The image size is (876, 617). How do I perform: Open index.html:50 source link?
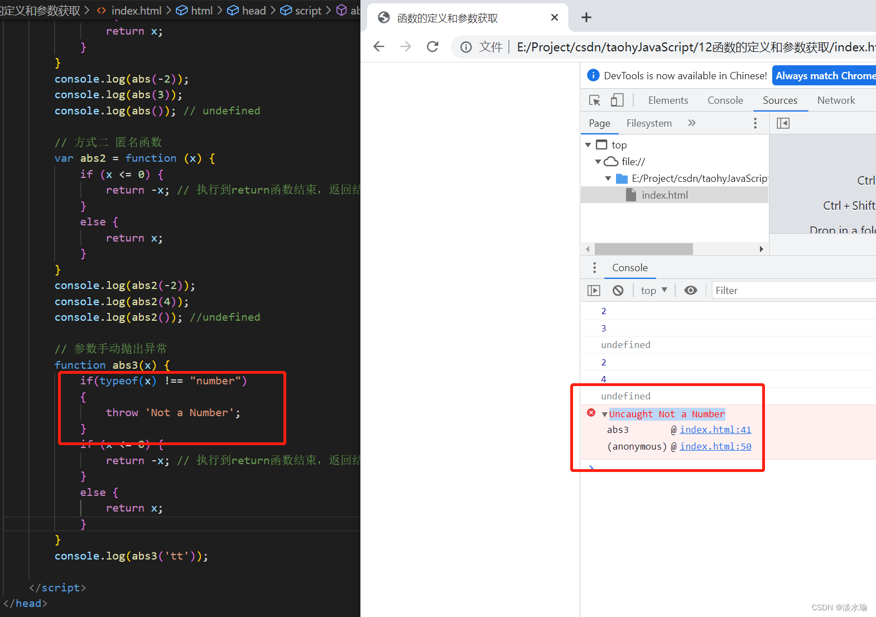click(715, 447)
